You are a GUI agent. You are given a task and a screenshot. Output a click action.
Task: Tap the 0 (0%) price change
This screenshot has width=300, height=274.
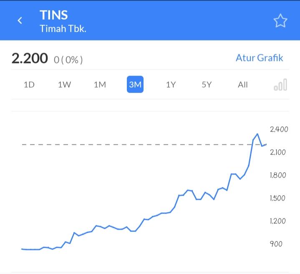(x=68, y=60)
